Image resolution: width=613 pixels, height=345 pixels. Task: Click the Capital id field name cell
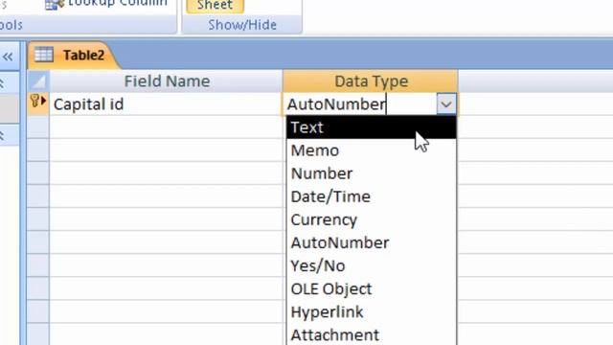tap(166, 104)
